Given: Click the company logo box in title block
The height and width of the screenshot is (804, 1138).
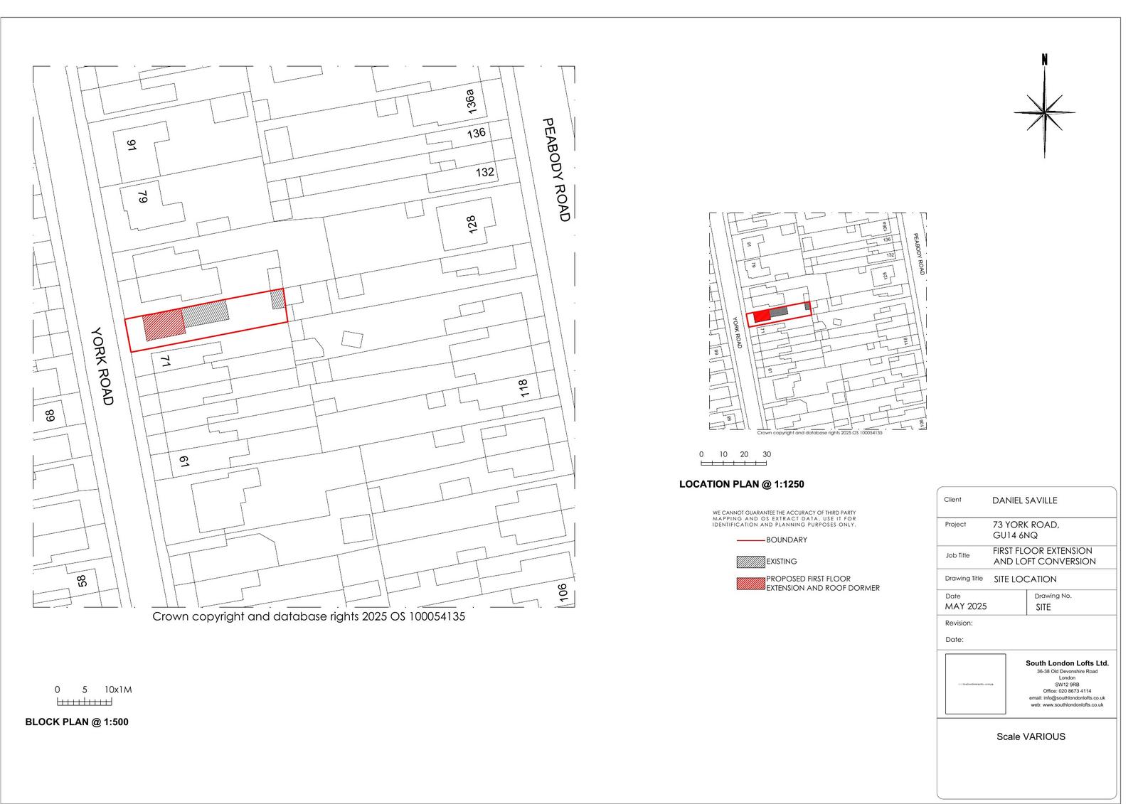Looking at the screenshot, I should [975, 684].
